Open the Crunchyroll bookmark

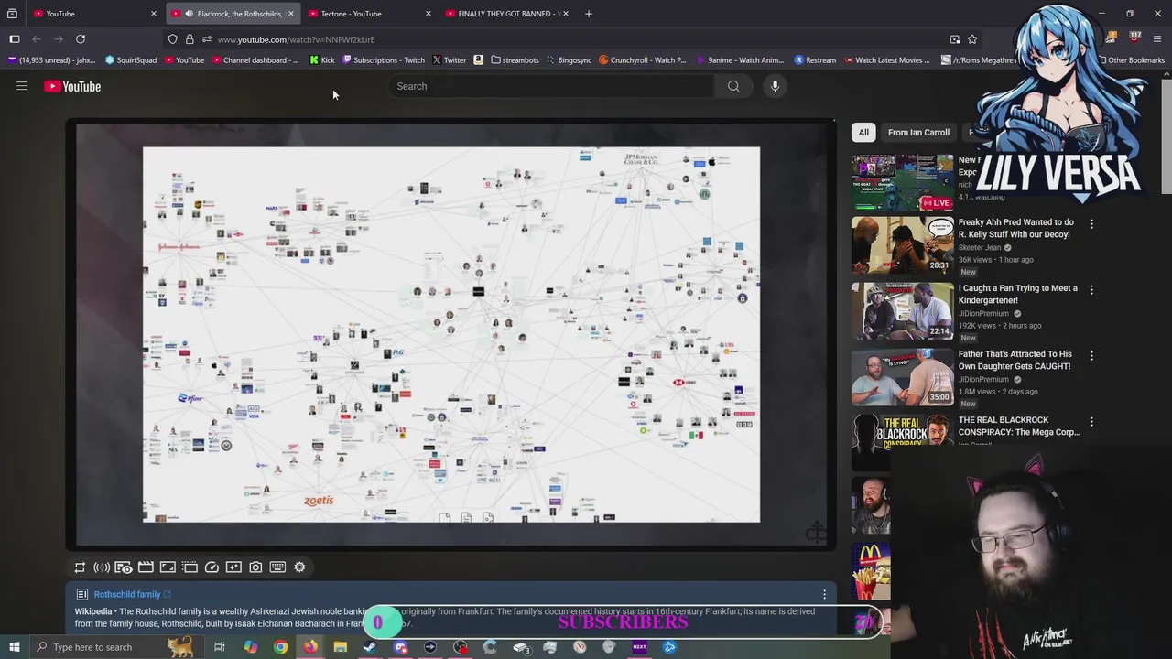click(643, 60)
